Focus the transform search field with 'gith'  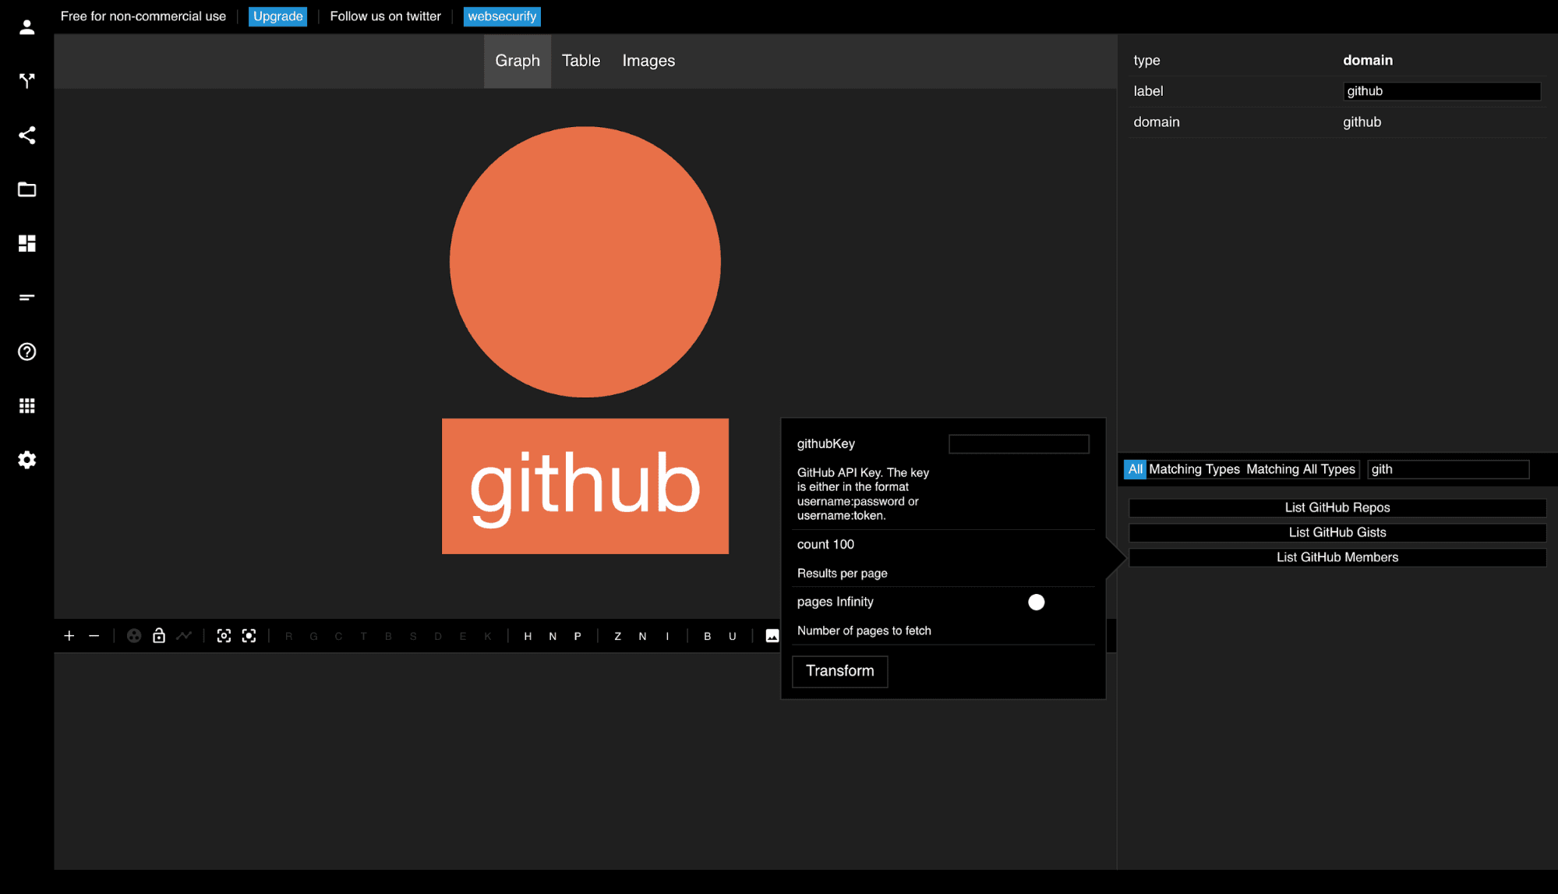[x=1448, y=469]
